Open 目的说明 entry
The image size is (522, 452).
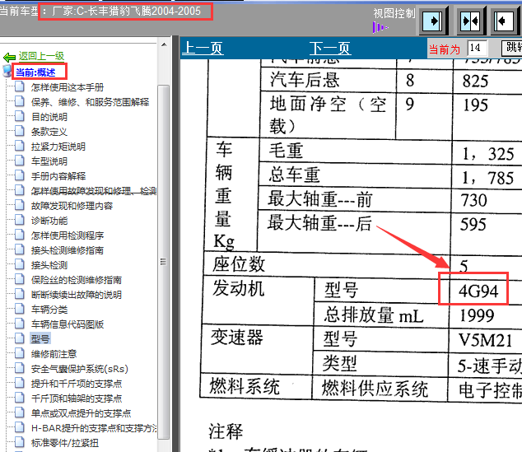click(49, 117)
